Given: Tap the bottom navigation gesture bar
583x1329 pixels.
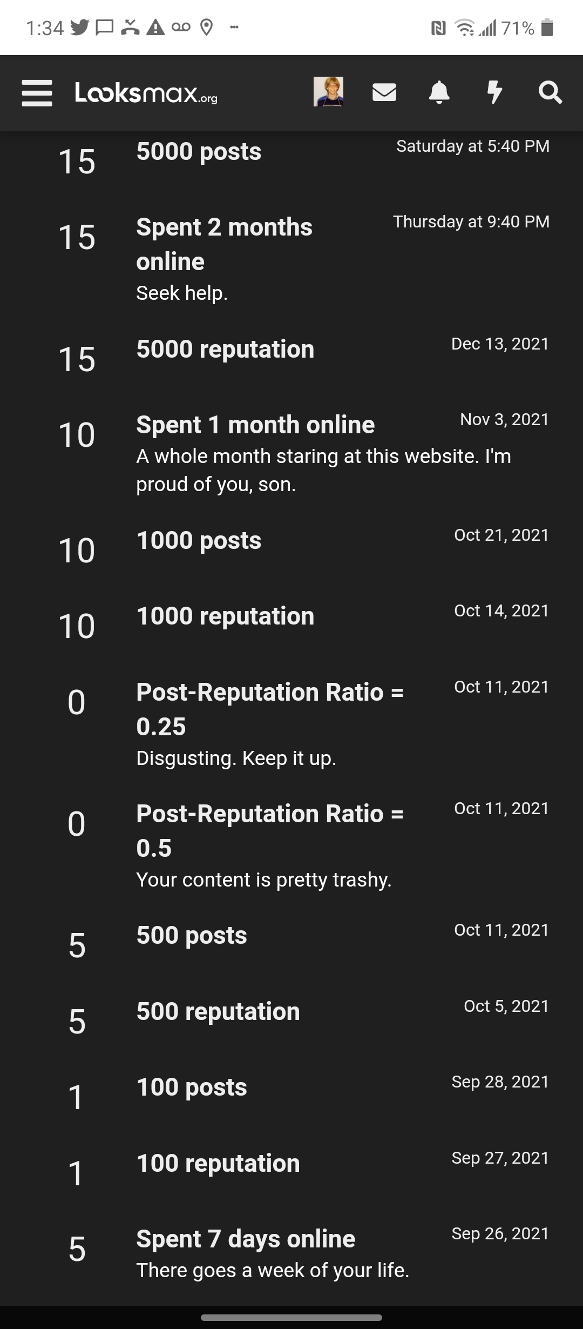Looking at the screenshot, I should point(291,1318).
